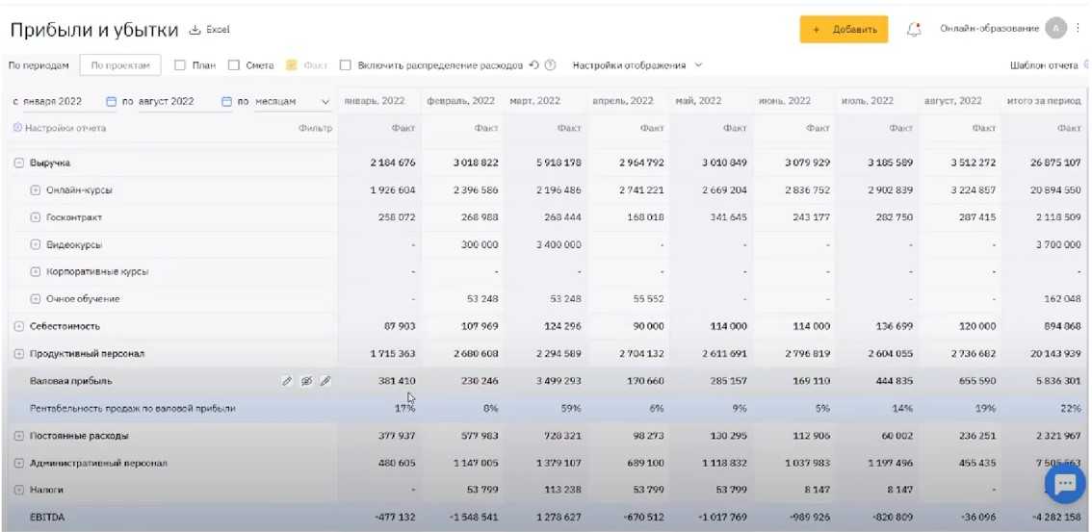Open the notifications bell
The image size is (1092, 532).
pos(914,30)
